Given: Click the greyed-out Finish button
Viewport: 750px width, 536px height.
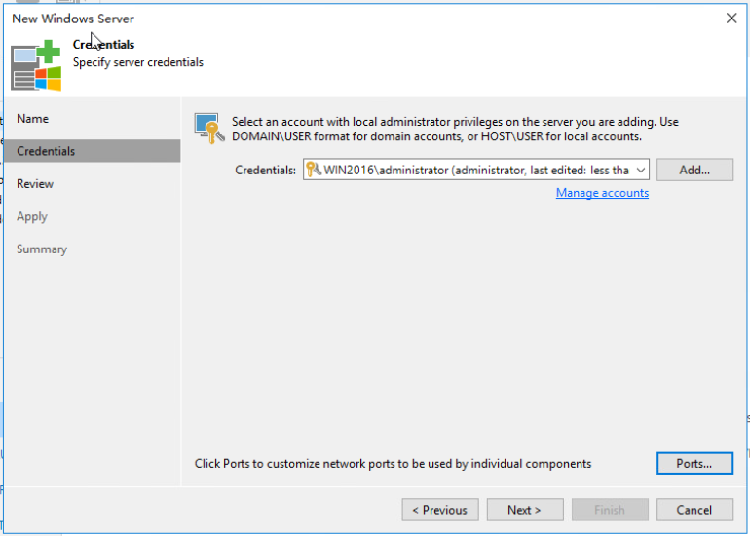Looking at the screenshot, I should click(x=610, y=510).
